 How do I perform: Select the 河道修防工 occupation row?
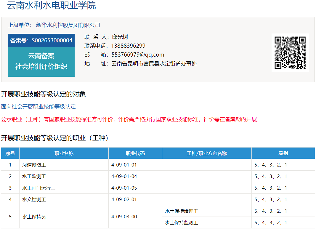click(x=34, y=165)
